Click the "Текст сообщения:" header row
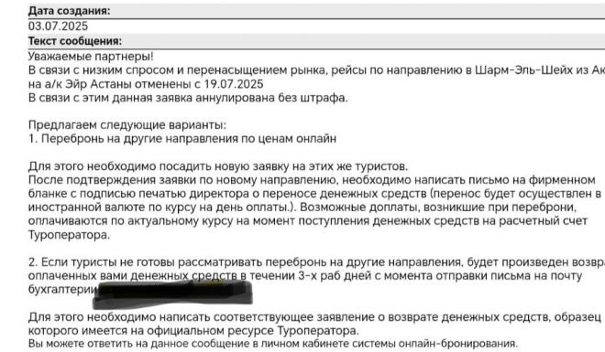Screen dimensions: 605x352 [x=316, y=41]
